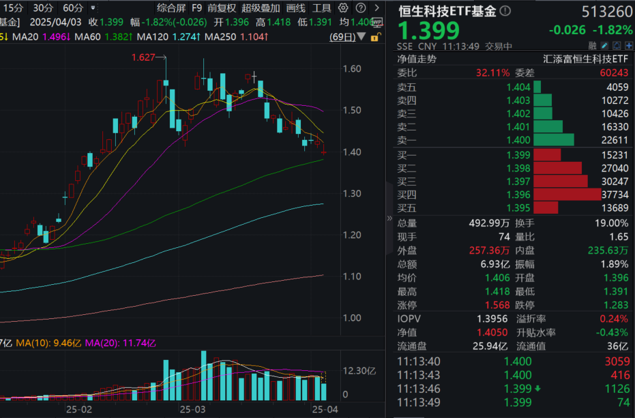Screen dimensions: 635x418
Task: Click the 外盘 value 257.36万
Action: click(x=489, y=251)
